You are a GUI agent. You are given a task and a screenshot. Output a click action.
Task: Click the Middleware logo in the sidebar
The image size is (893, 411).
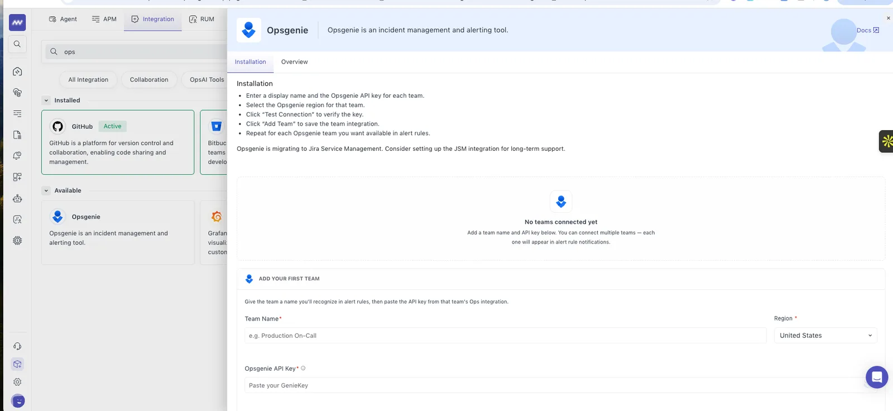pos(17,22)
